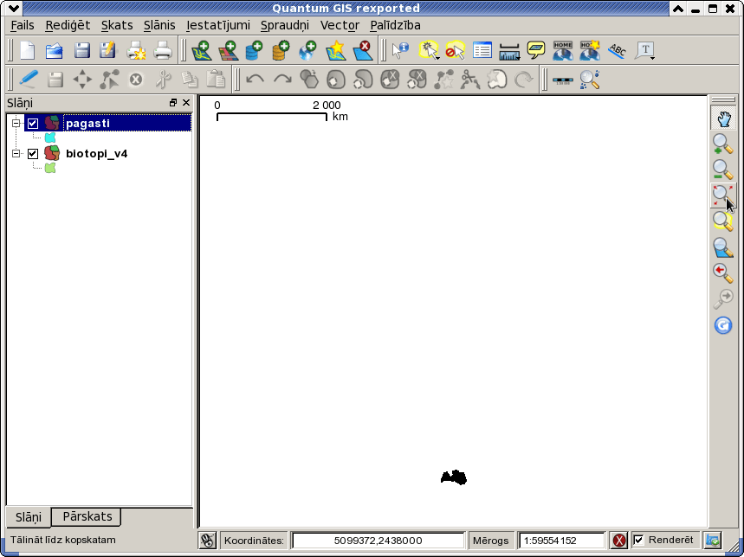
Task: Open the Rediģēt menu
Action: click(68, 25)
